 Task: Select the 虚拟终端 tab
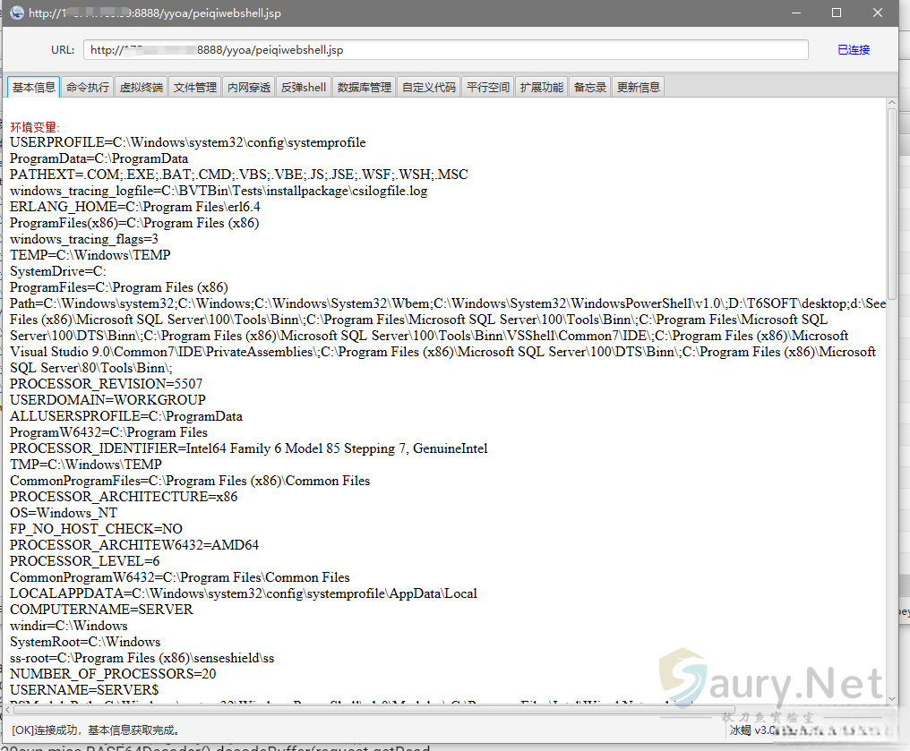click(x=142, y=87)
